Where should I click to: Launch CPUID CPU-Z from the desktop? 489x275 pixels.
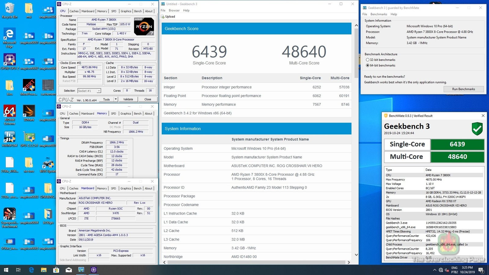9,60
